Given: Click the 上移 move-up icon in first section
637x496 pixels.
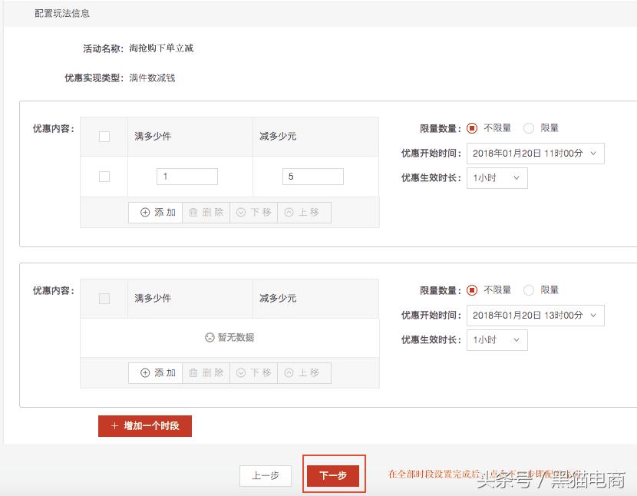Looking at the screenshot, I should tap(288, 212).
